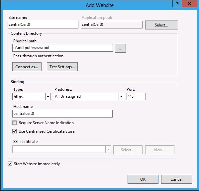This screenshot has height=191, width=199.
Task: Click the SSL certificate Select button
Action: tap(128, 150)
